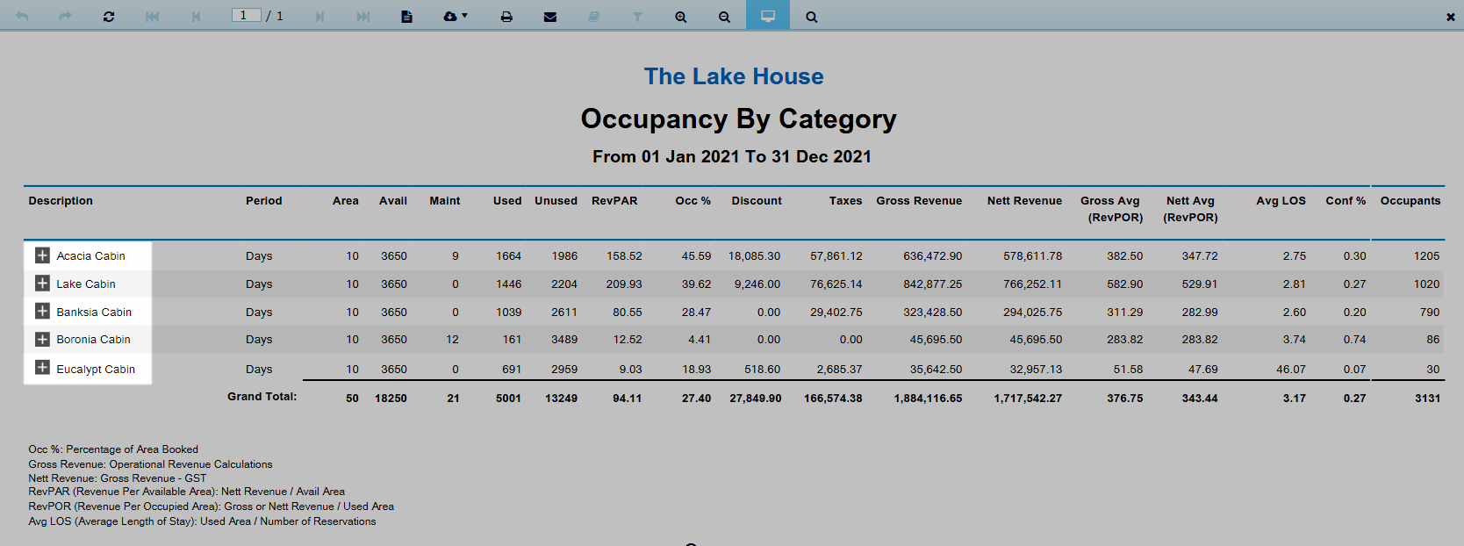This screenshot has height=546, width=1464.
Task: Refresh the report with the reload icon
Action: pos(109,17)
